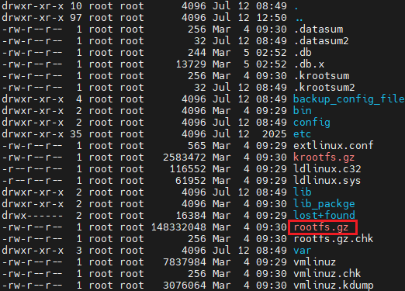Click the ldlinux.c32 file name

pyautogui.click(x=327, y=169)
